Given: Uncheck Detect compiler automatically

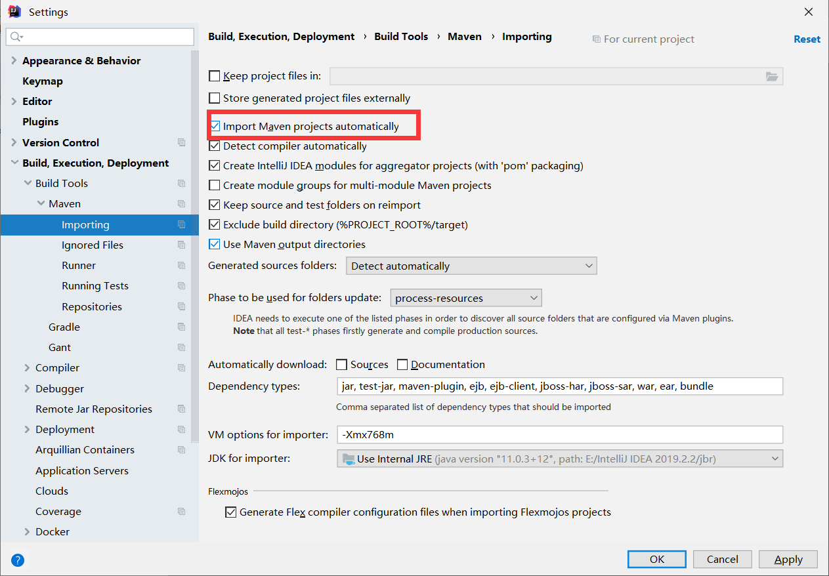Looking at the screenshot, I should pos(214,146).
